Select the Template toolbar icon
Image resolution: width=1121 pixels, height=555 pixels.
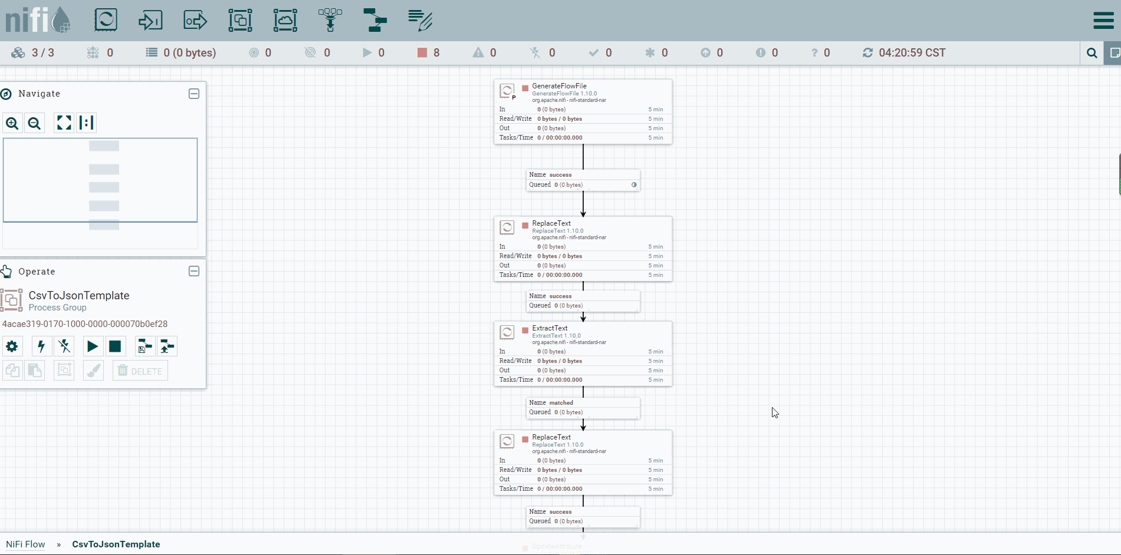pos(375,20)
